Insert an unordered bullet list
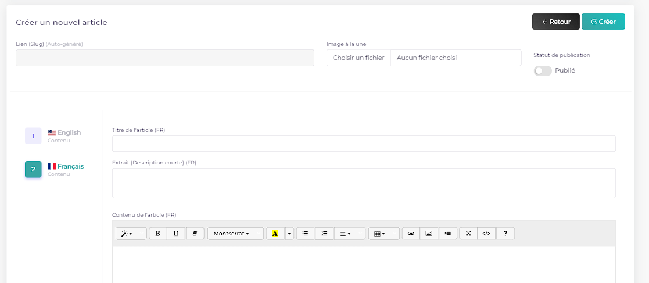This screenshot has height=283, width=649. point(306,234)
